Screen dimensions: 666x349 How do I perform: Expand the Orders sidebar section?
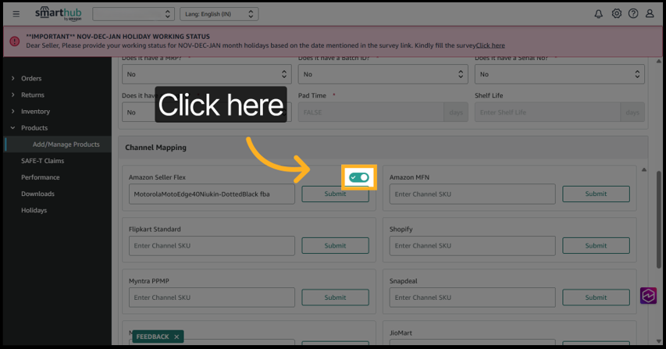pos(31,78)
